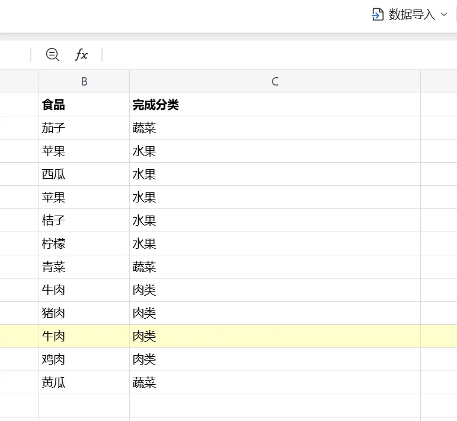
Task: Click the 数据导入 import file icon
Action: (x=378, y=14)
